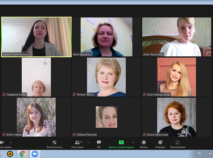Select Людмила Бойко participant tile
Viewport: 213px width, 158px height.
pos(36,77)
